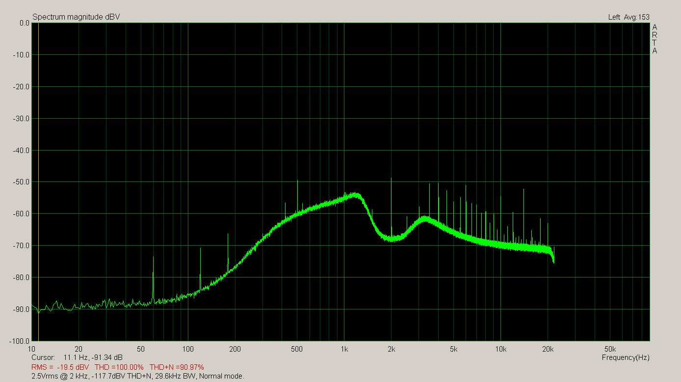Click the yellow cursor line at 11.1 Hz

click(38, 181)
